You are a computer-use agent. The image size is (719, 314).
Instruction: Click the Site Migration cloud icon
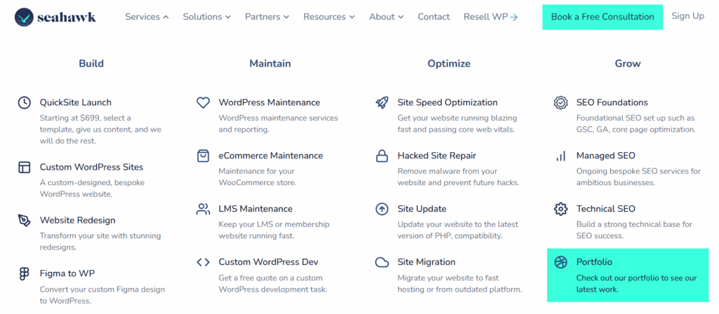[382, 263]
